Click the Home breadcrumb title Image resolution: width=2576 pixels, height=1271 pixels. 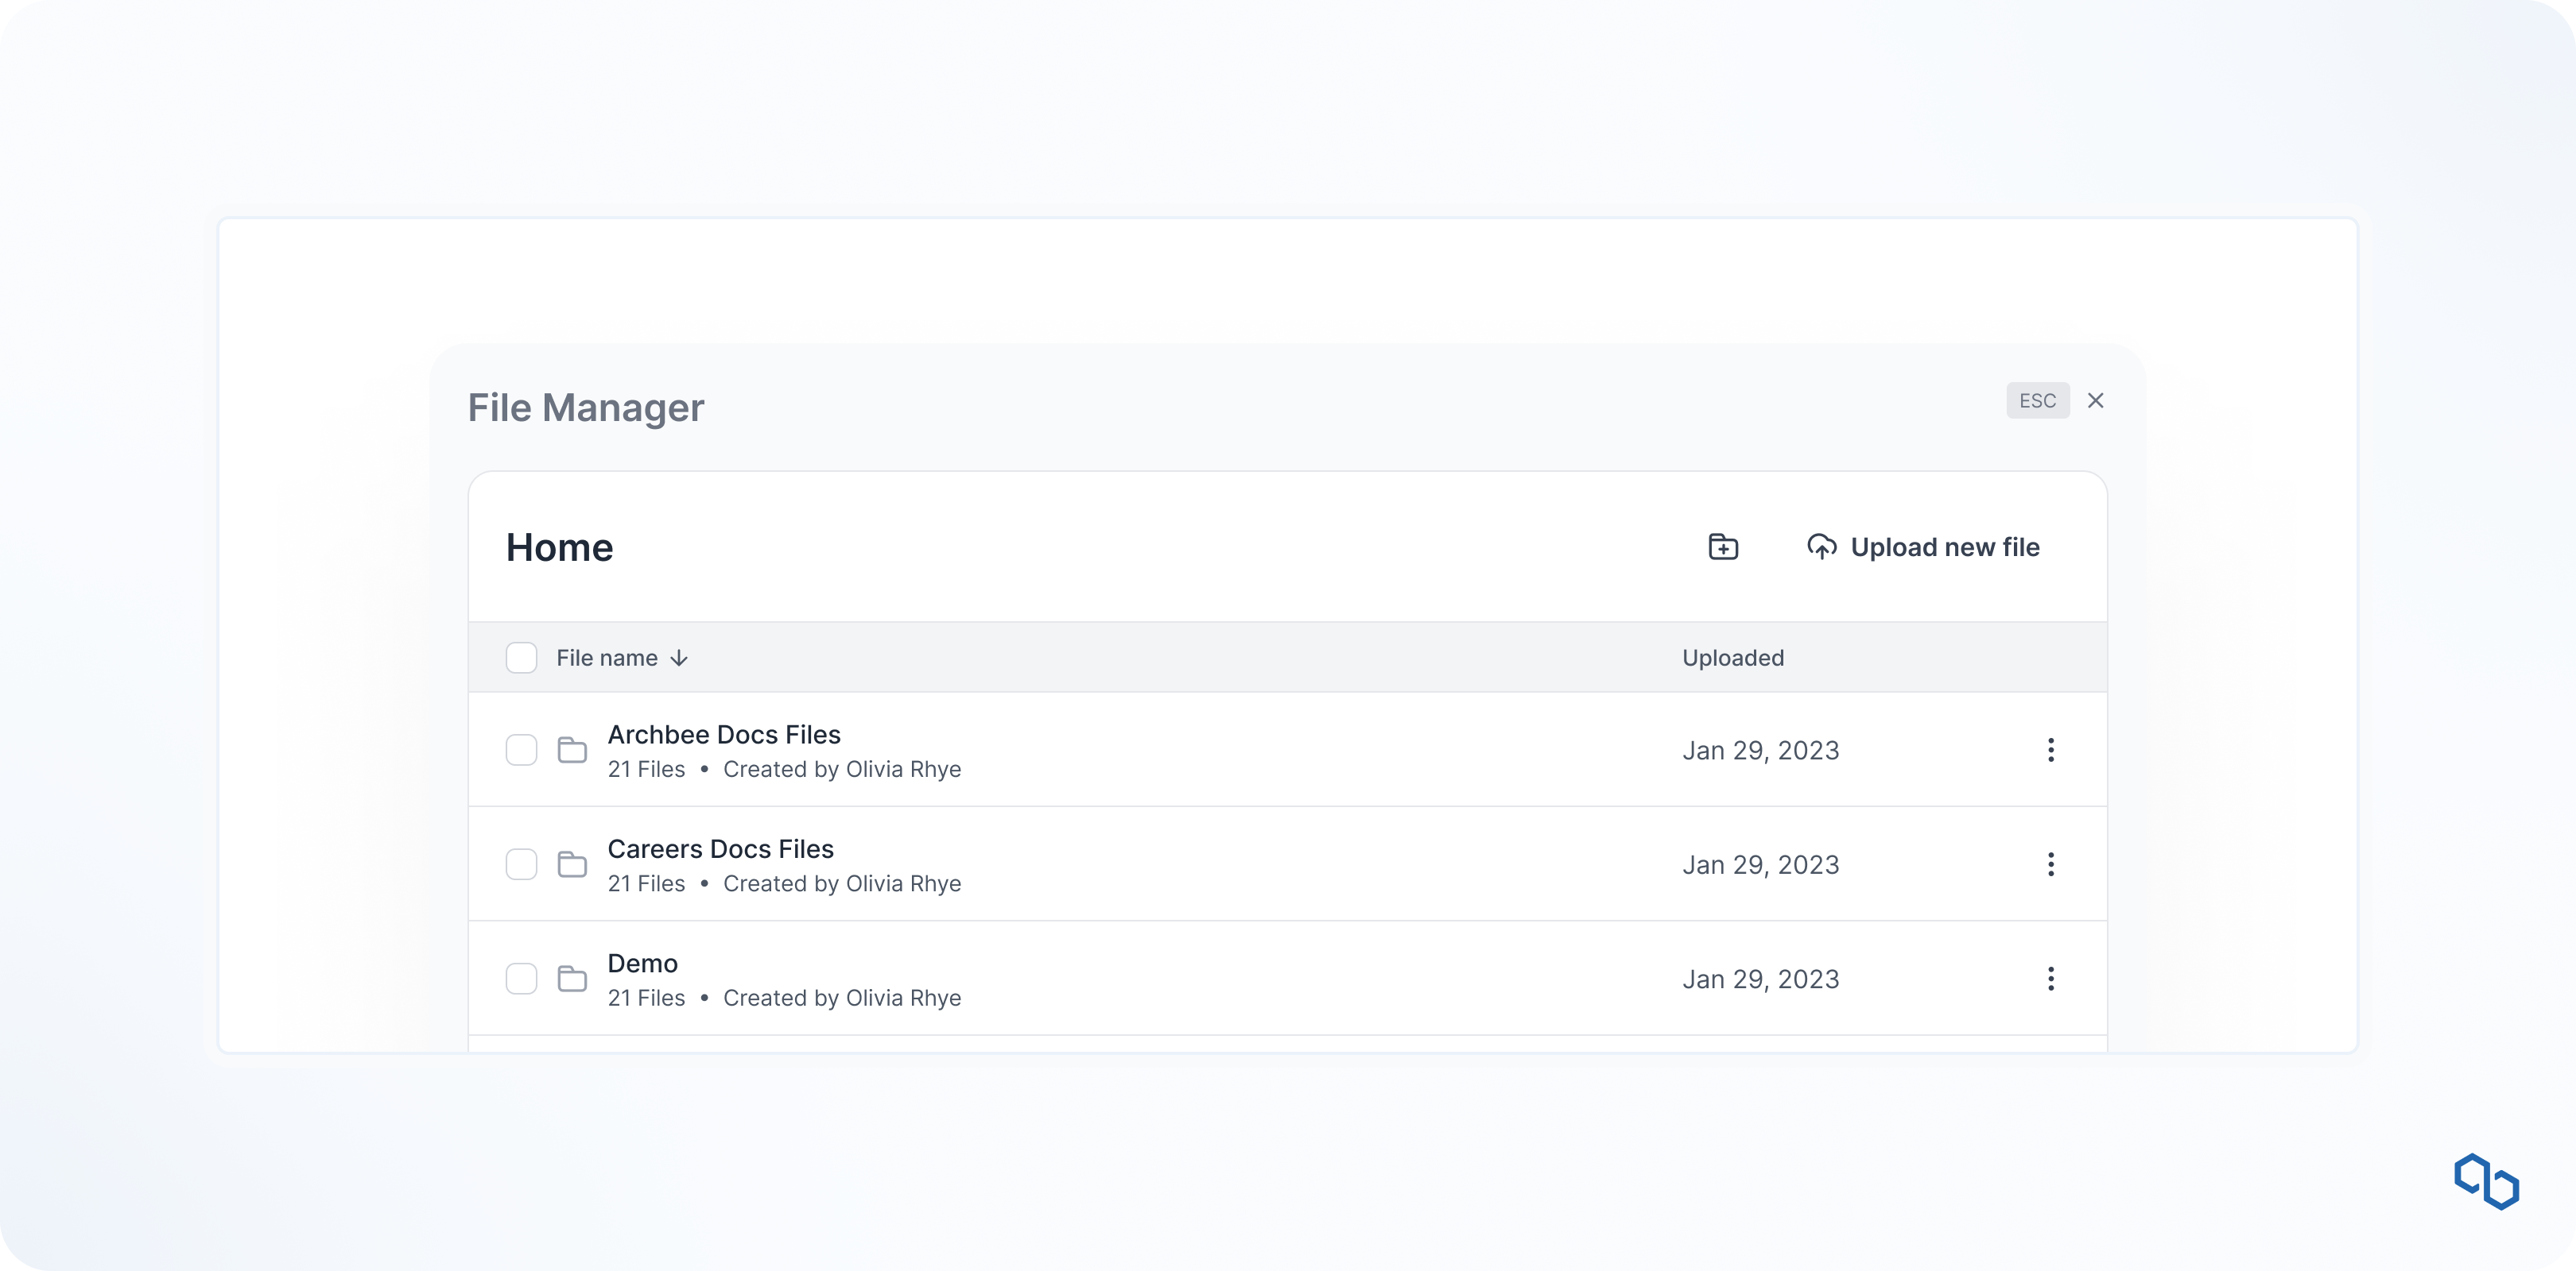[559, 547]
